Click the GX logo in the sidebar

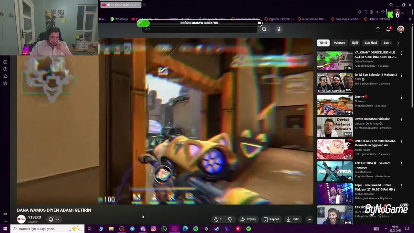point(5,214)
